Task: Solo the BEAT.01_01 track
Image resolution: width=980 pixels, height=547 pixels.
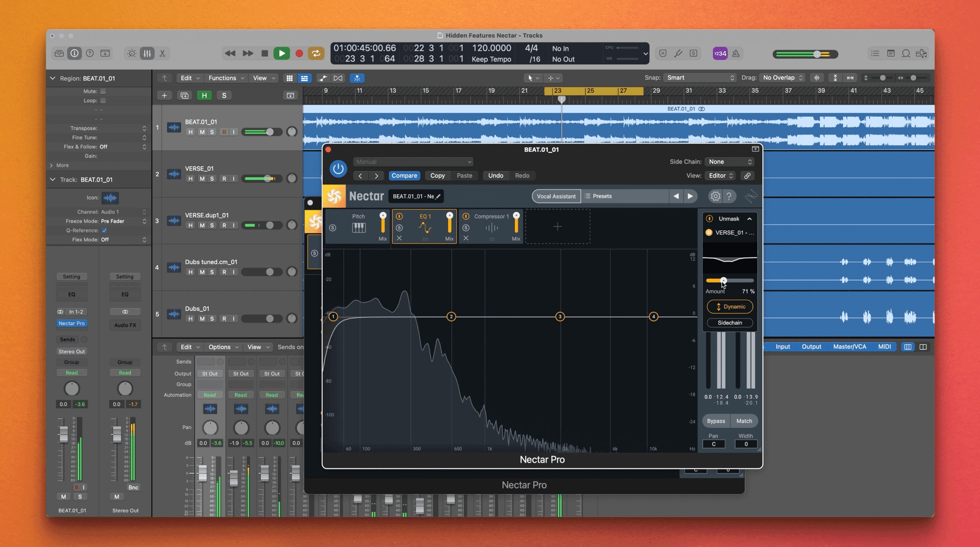Action: [212, 132]
